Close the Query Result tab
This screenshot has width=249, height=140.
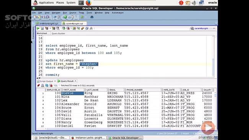pos(75,81)
